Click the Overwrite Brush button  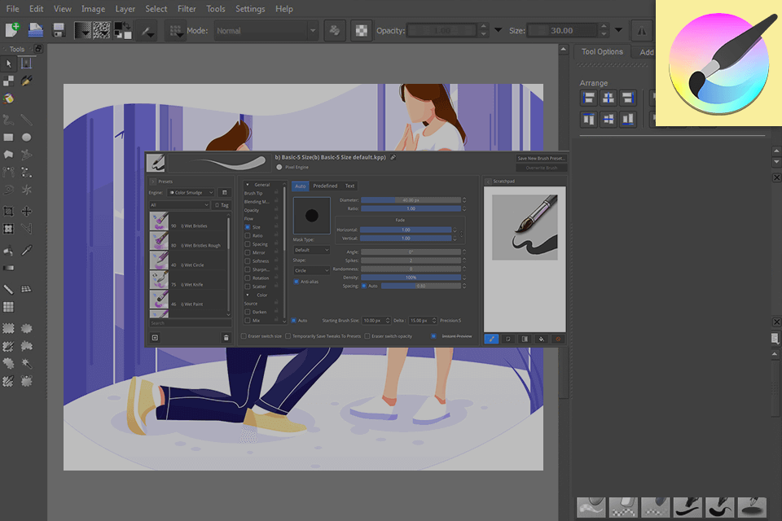[542, 168]
